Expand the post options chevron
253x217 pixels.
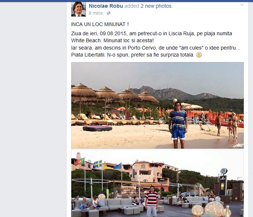(x=242, y=5)
